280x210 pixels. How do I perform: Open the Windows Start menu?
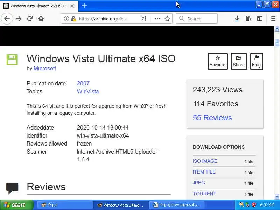coord(16,205)
